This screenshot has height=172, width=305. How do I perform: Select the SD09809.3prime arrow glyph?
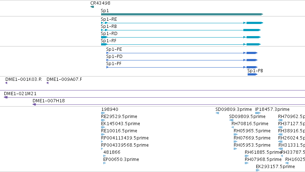217,113
